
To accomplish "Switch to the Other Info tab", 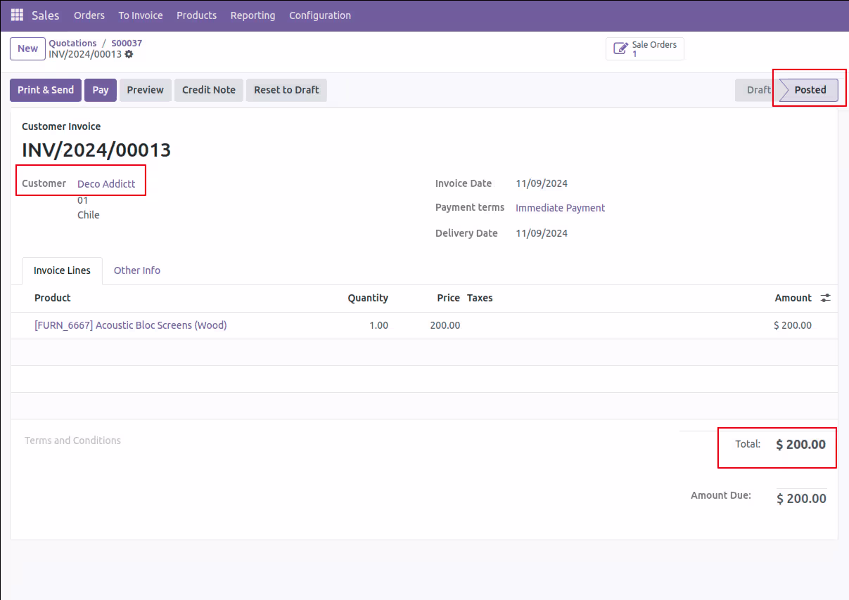I will (x=137, y=270).
